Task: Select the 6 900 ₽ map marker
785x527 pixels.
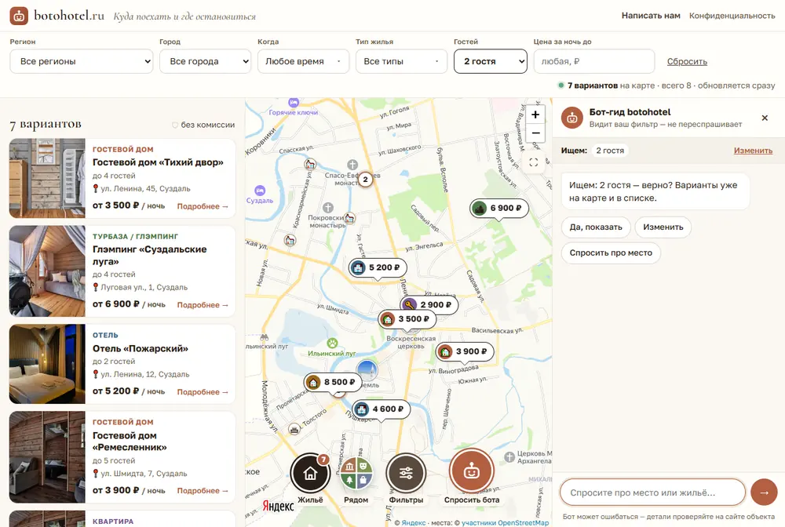Action: [x=499, y=208]
